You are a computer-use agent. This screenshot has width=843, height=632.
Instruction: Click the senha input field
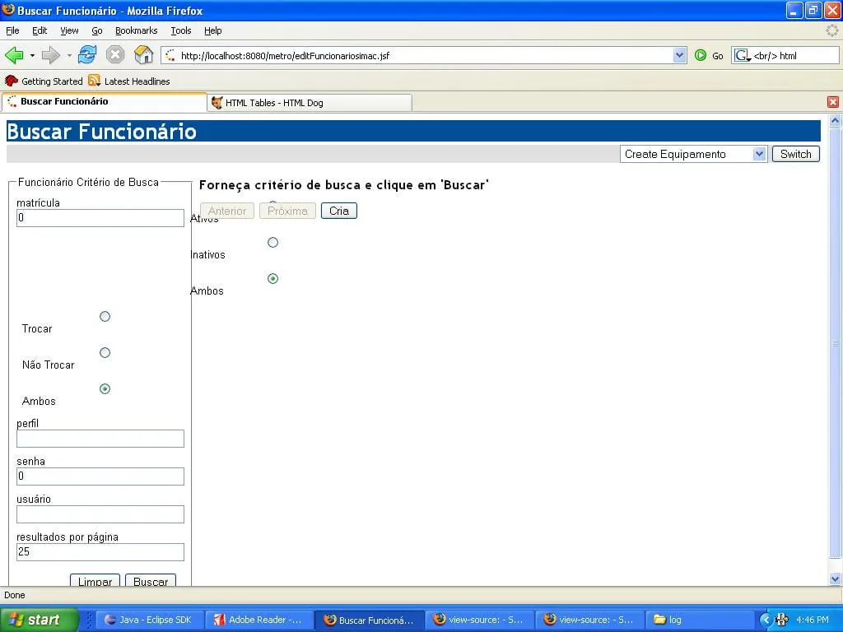pyautogui.click(x=100, y=476)
